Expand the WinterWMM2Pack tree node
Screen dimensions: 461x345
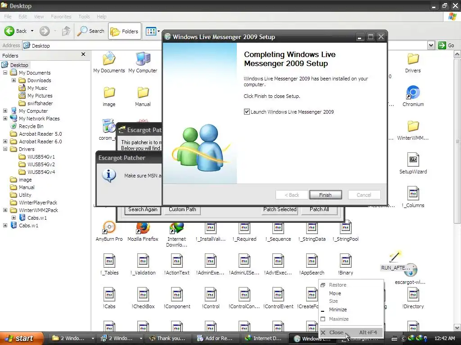[x=5, y=210]
